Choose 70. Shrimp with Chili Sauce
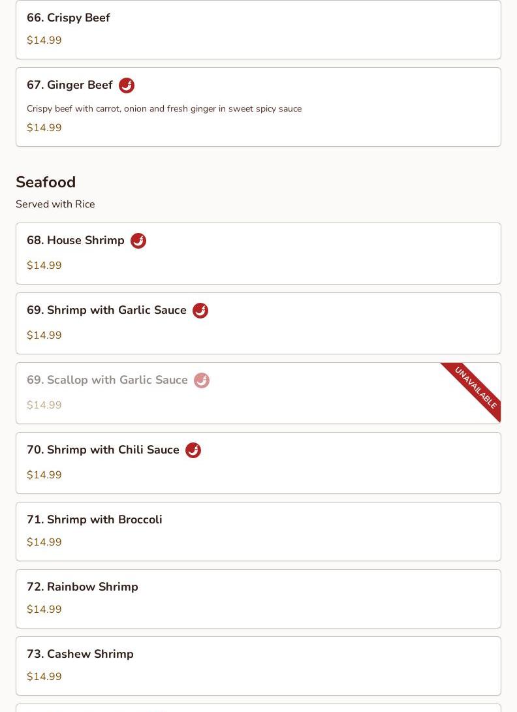Viewport: 517px width, 712px height. (103, 450)
